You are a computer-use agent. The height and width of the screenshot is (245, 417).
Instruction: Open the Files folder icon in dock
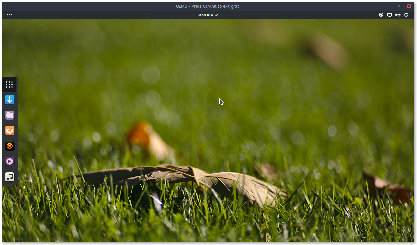(10, 115)
